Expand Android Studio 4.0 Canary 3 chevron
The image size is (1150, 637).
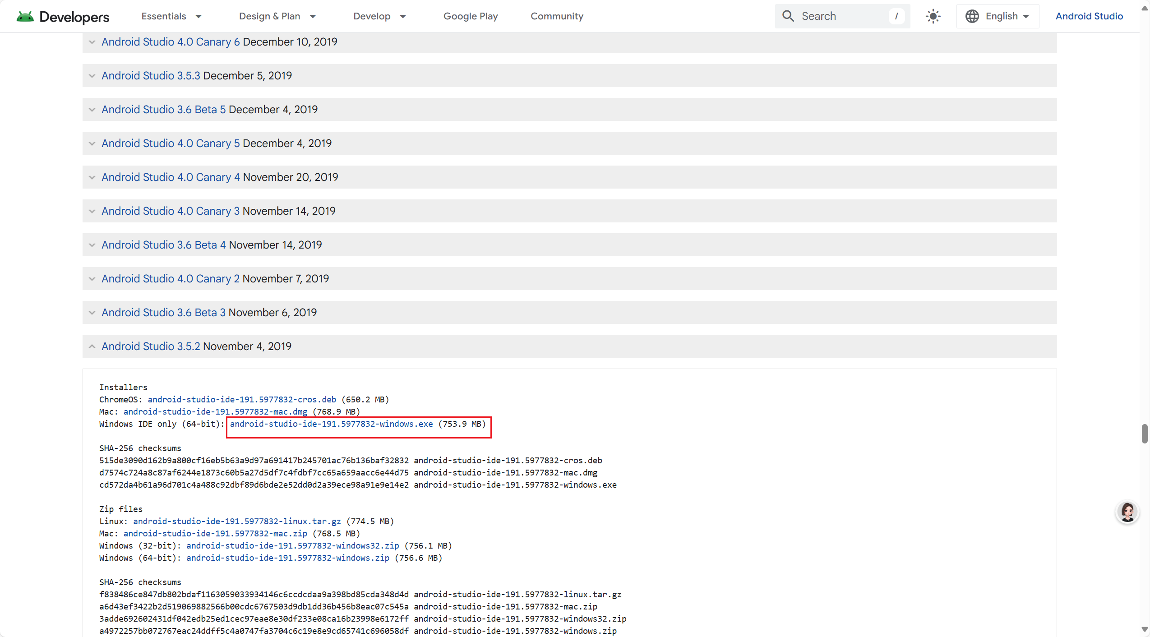pyautogui.click(x=92, y=211)
